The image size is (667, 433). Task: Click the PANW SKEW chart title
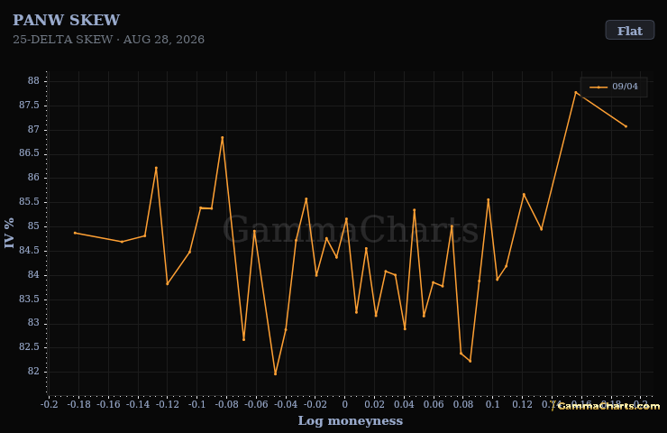[x=67, y=20]
